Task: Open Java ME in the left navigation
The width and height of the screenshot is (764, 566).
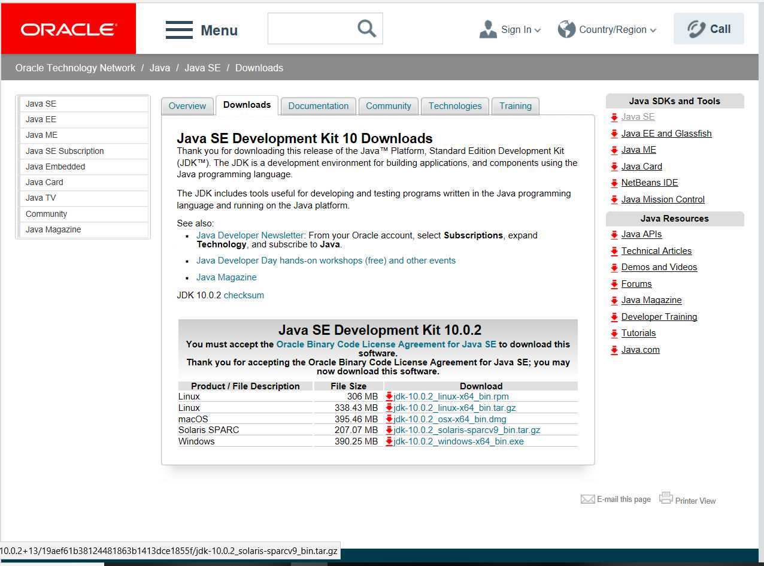Action: tap(84, 135)
